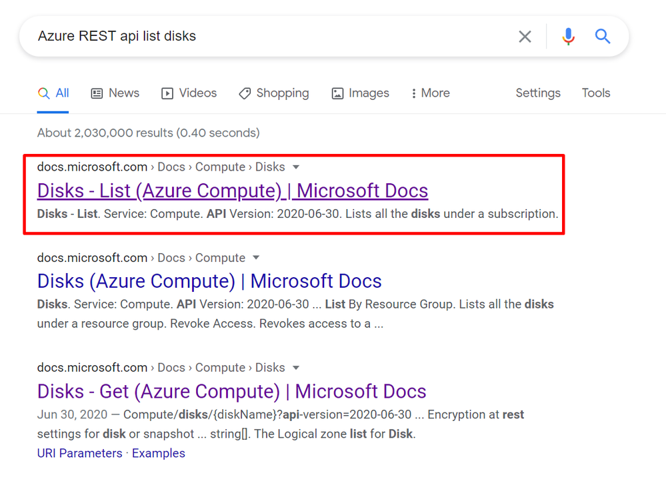Open Disks - Get (Azure Compute) link

[231, 391]
